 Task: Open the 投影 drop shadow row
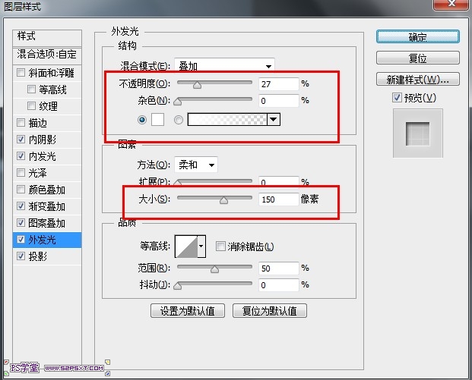click(x=47, y=256)
